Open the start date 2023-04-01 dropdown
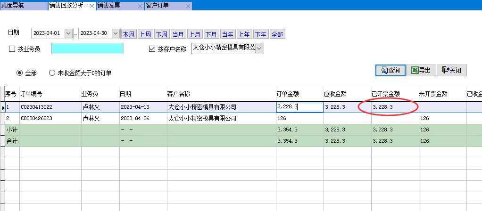 (68, 34)
